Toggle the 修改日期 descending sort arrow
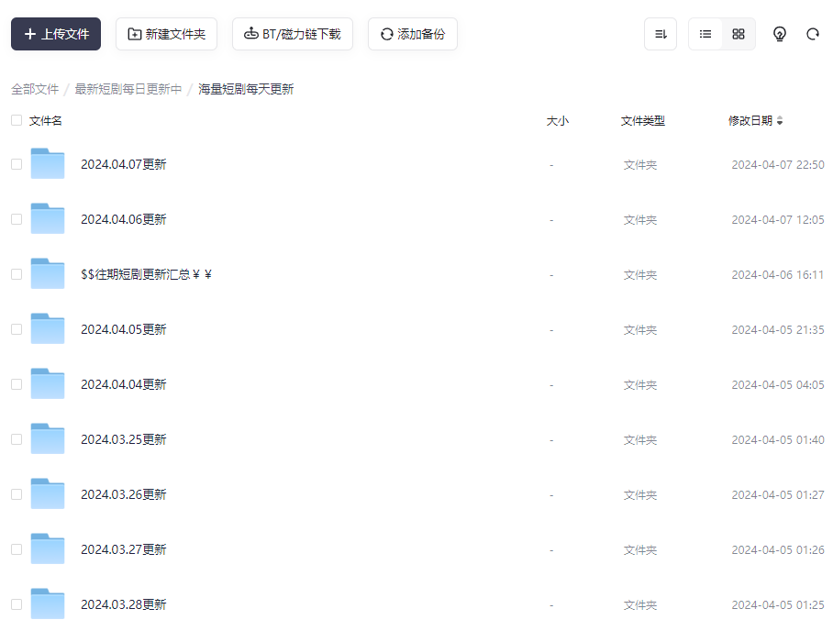The width and height of the screenshot is (833, 631). [780, 123]
